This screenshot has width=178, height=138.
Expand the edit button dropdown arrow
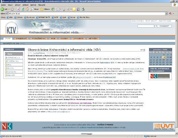coord(71,9)
